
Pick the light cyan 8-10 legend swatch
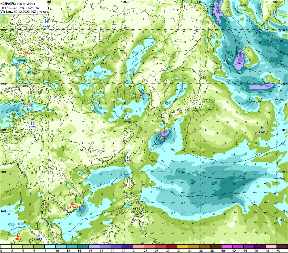(50, 246)
